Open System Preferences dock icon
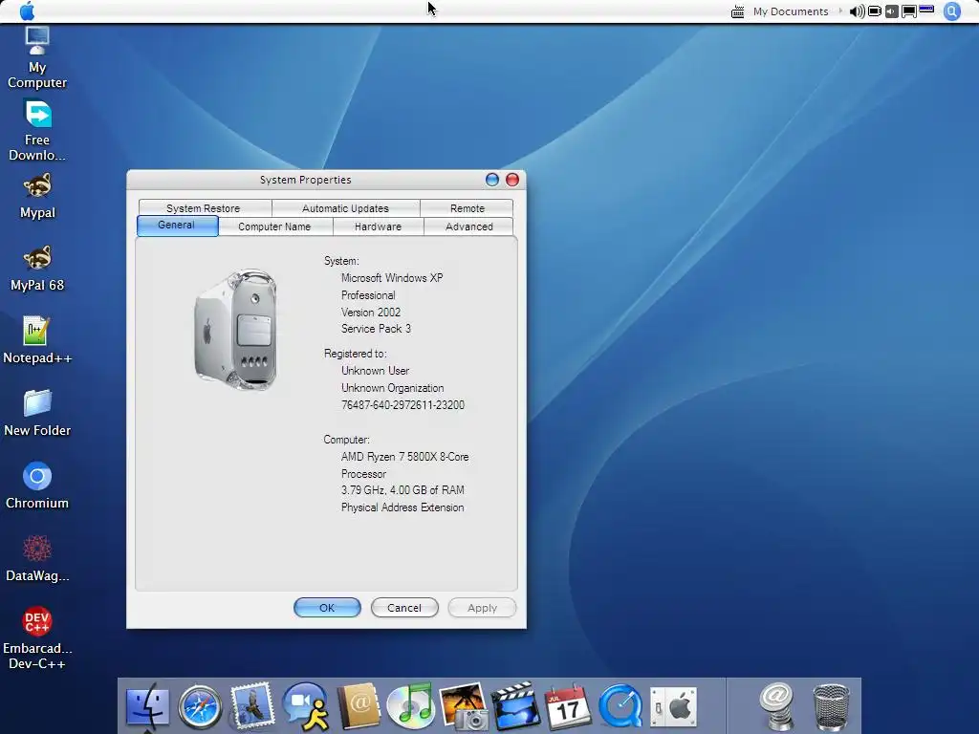Screen dimensions: 979x734 [x=673, y=707]
